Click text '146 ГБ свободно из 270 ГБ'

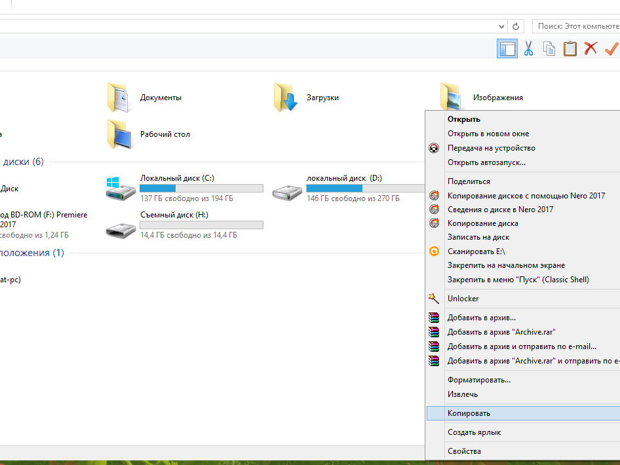(353, 198)
